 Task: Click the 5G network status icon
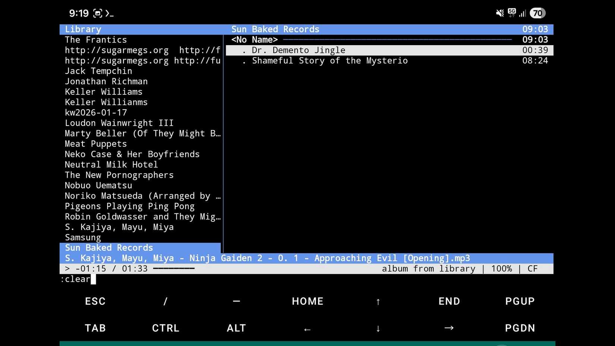point(512,13)
